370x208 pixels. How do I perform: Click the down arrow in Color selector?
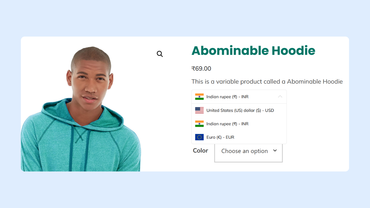click(275, 151)
